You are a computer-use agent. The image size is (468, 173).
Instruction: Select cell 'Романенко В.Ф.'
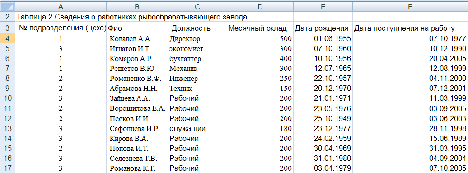pos(137,79)
